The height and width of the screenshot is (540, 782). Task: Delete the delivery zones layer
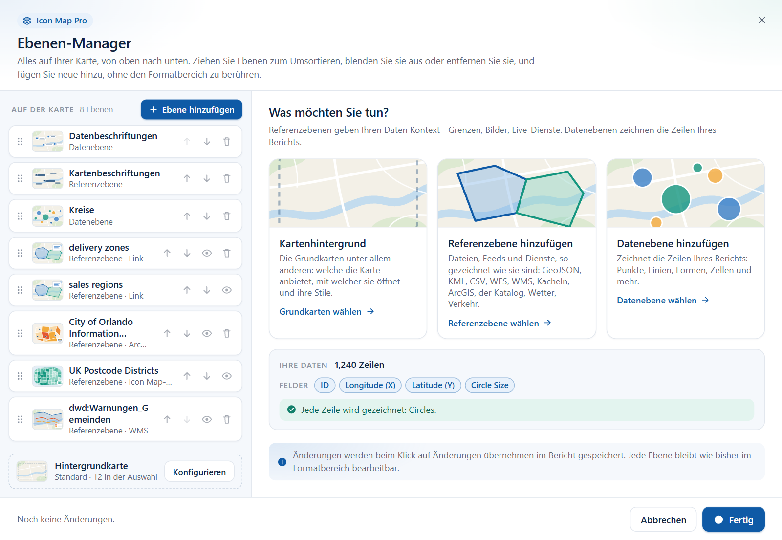227,253
